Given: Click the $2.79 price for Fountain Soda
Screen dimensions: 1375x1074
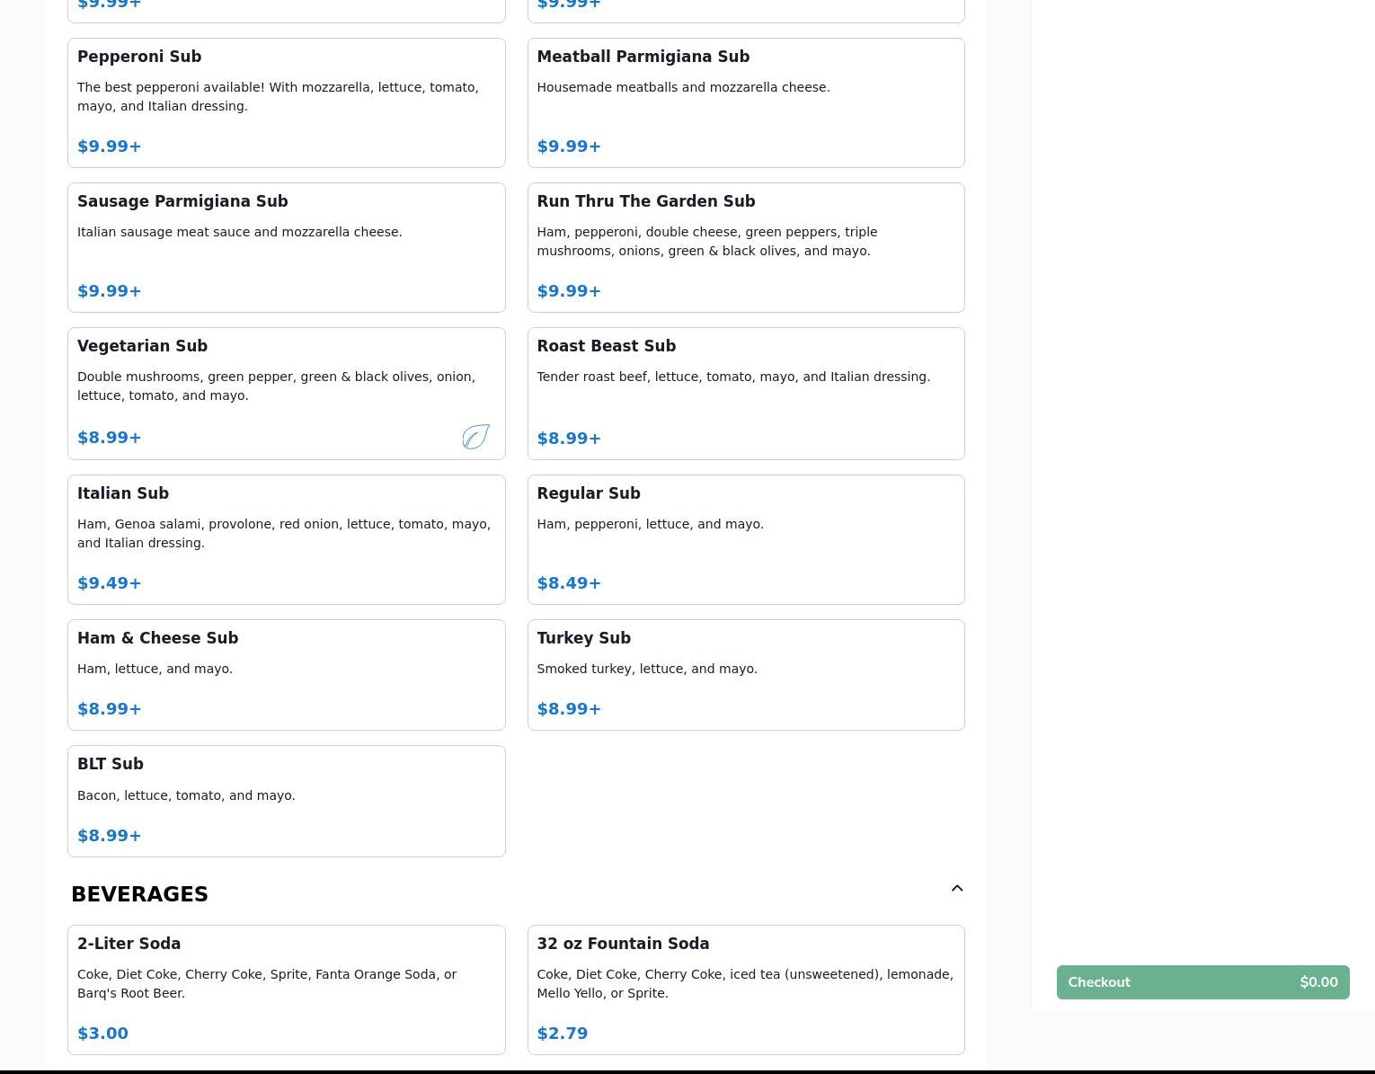Looking at the screenshot, I should click(x=563, y=1034).
